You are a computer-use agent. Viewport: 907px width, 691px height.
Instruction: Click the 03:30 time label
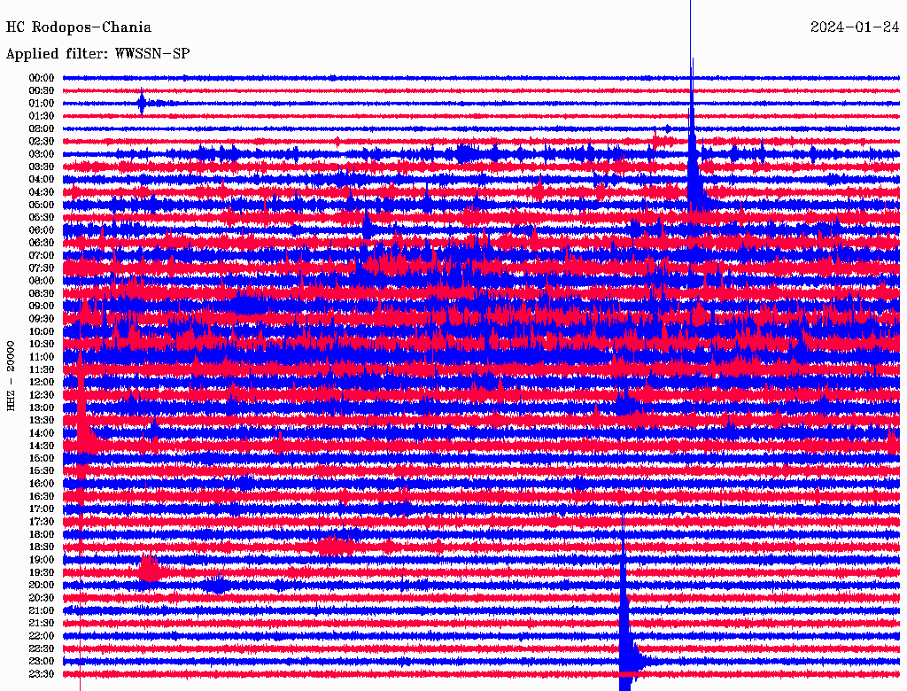(42, 167)
